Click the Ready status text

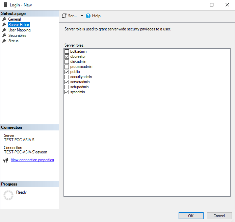coord(21,192)
